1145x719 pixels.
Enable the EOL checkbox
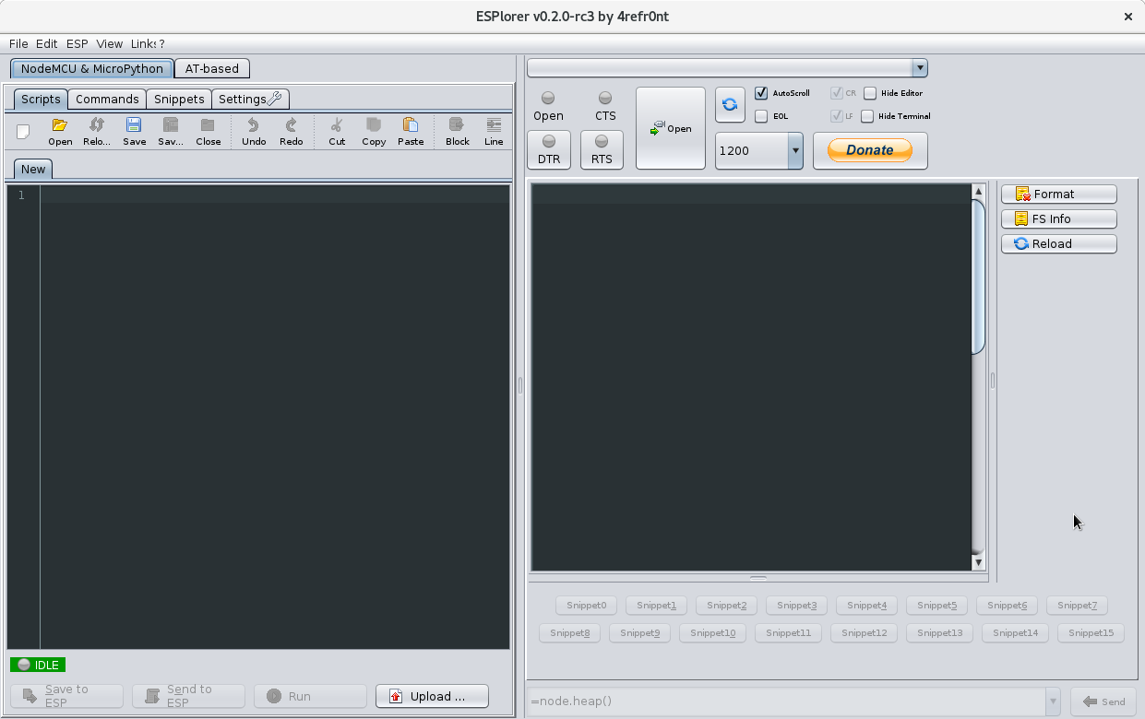(761, 116)
